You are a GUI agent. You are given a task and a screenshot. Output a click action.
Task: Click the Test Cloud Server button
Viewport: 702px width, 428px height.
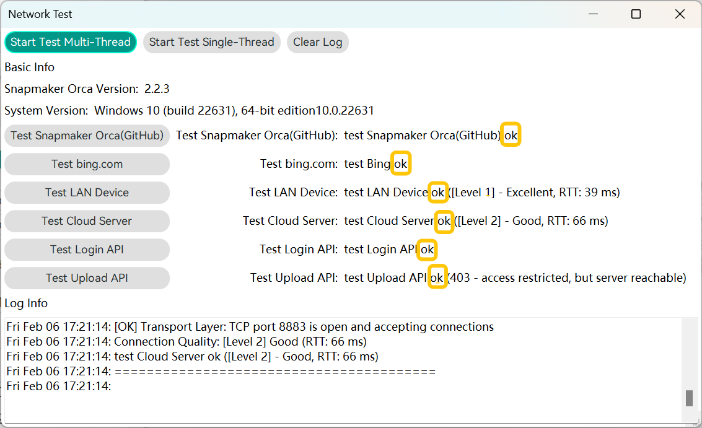[87, 221]
